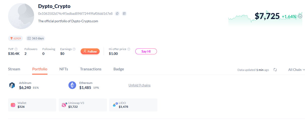The image size is (305, 121).
Task: Click the profile avatar image
Action: click(21, 16)
